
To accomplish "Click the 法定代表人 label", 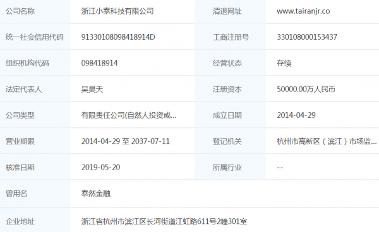I will (24, 90).
